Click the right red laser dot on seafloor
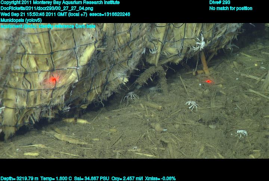The height and width of the screenshot is (181, 269). (x=208, y=81)
